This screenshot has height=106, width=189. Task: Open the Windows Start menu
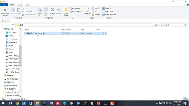(3, 103)
